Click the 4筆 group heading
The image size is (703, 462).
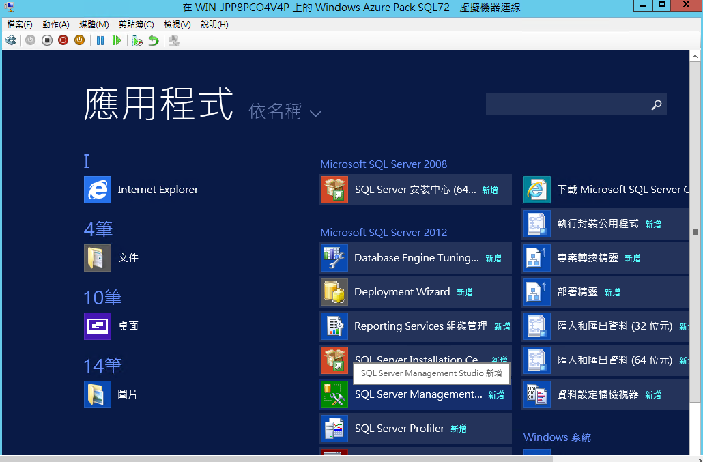98,229
